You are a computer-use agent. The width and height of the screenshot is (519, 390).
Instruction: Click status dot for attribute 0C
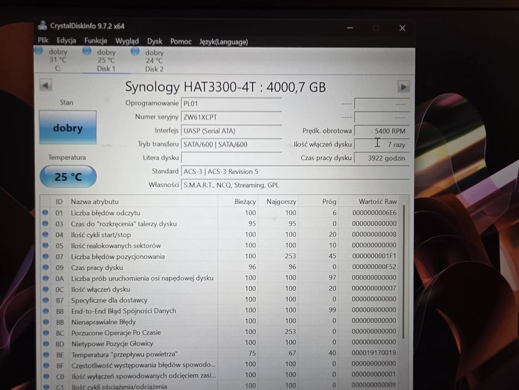pos(46,289)
